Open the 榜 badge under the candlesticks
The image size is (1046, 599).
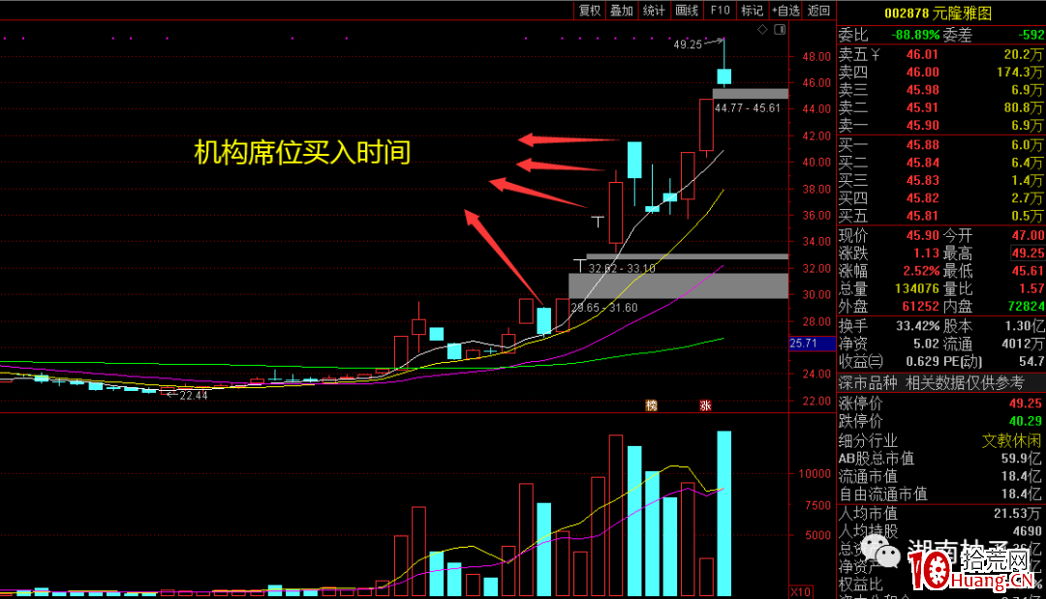[x=652, y=405]
